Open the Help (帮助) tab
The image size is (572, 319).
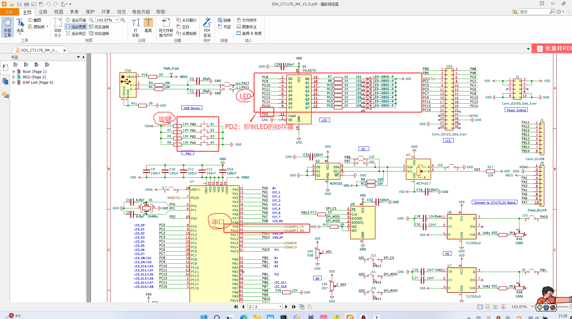tap(161, 12)
